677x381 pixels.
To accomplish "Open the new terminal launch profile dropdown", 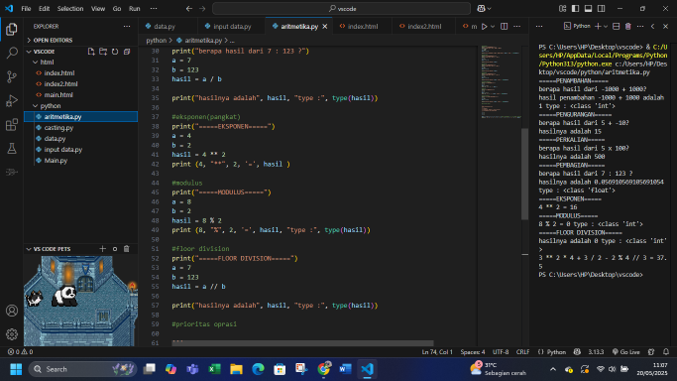I will click(606, 27).
